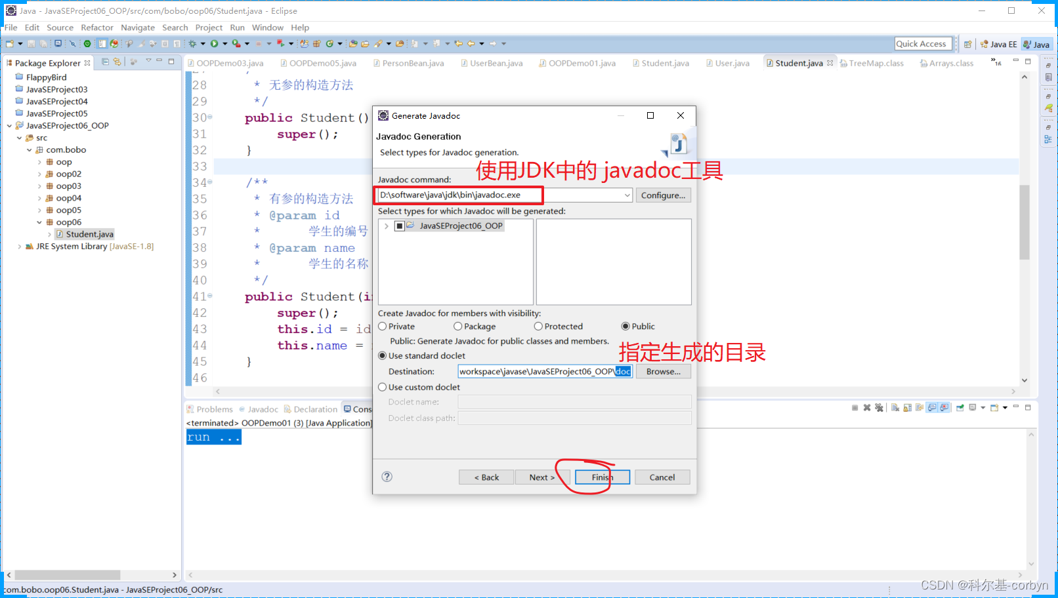The image size is (1058, 598).
Task: Collapse the oop06 package
Action: (39, 223)
